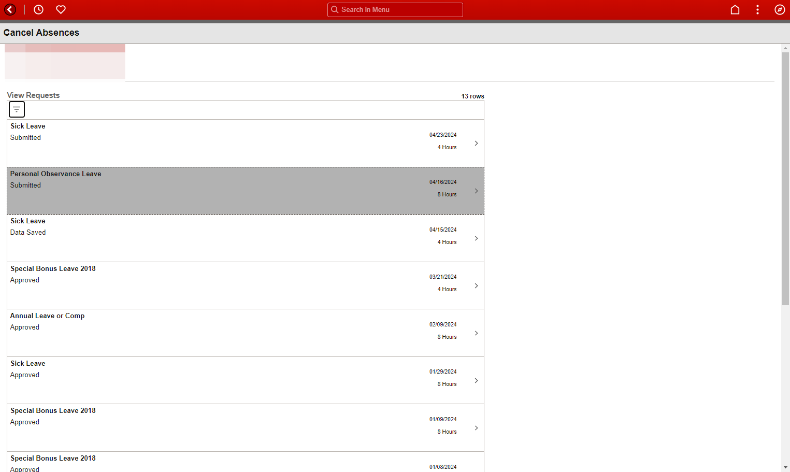790x472 pixels.
Task: Click the magnifier icon in search box
Action: (335, 9)
